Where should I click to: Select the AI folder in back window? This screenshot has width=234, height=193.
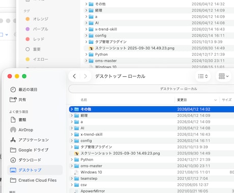97,23
